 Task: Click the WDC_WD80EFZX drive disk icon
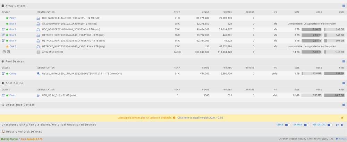38,29
